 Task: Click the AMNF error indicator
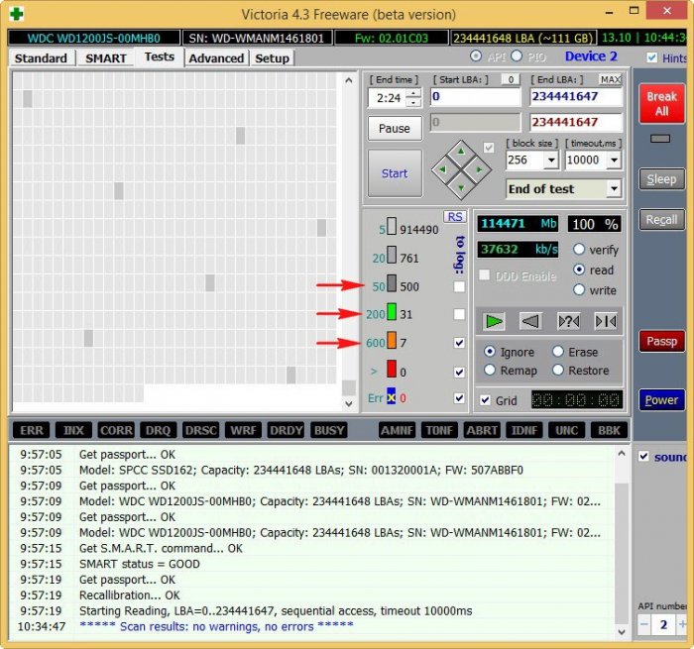[397, 430]
